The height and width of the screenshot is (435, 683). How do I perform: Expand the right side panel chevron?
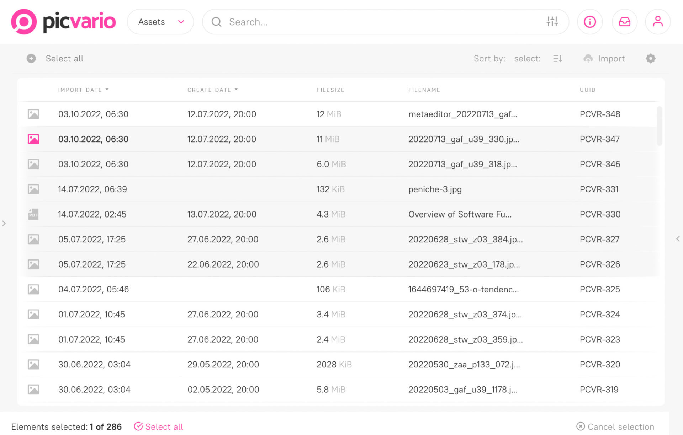678,239
